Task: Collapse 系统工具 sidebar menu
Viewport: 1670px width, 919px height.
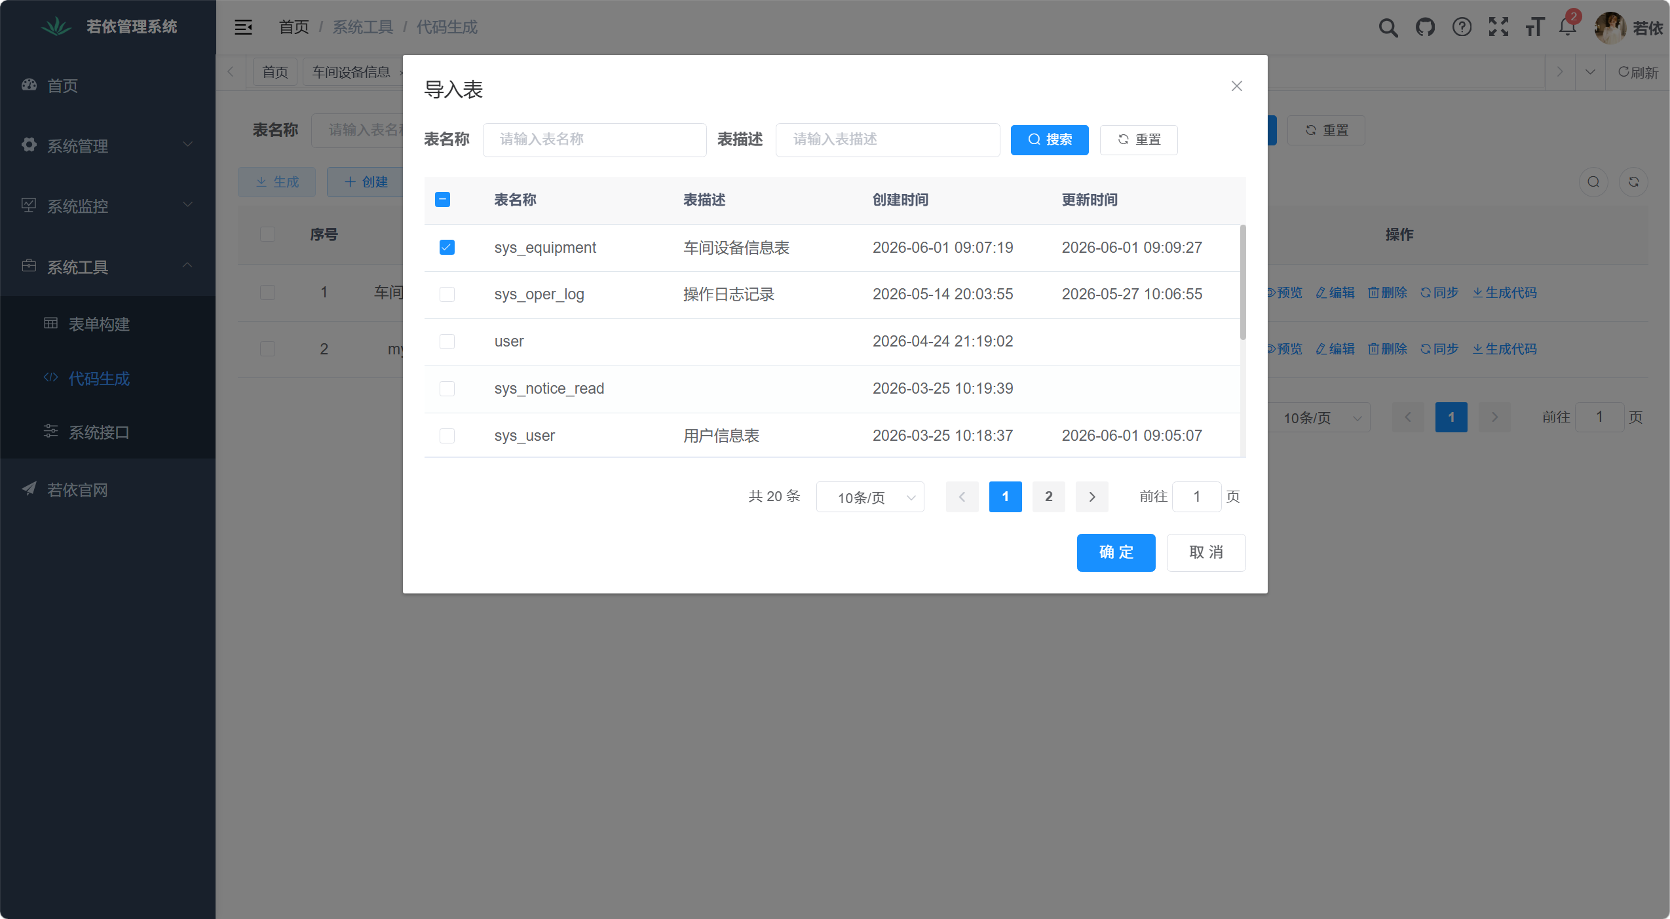Action: [x=107, y=267]
